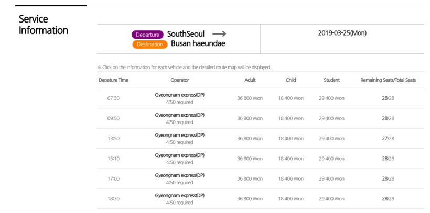430x213 pixels.
Task: Click adult fare 36 800 Won for 09:50
Action: click(250, 118)
